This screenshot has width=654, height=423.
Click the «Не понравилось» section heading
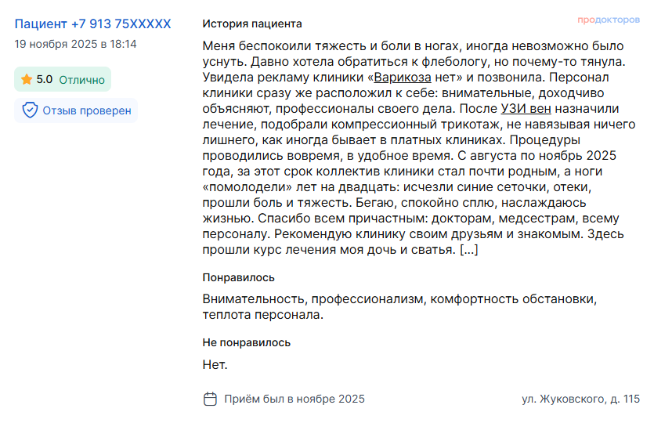(x=246, y=342)
